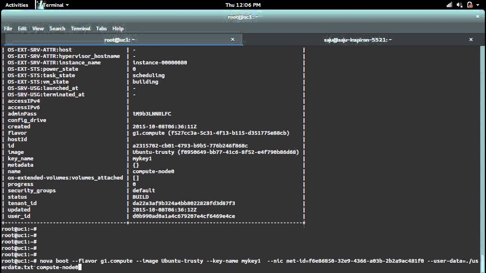Viewport: 486px width, 273px height.
Task: Open the Edit menu
Action: 22,28
